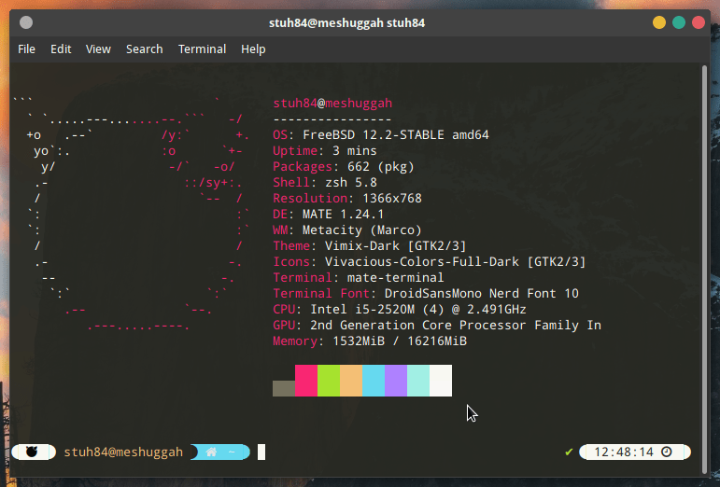720x487 pixels.
Task: Click the grey-brown color block
Action: tap(283, 388)
